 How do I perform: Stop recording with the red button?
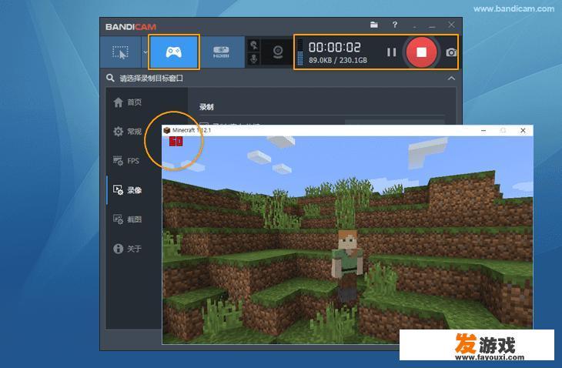click(421, 52)
